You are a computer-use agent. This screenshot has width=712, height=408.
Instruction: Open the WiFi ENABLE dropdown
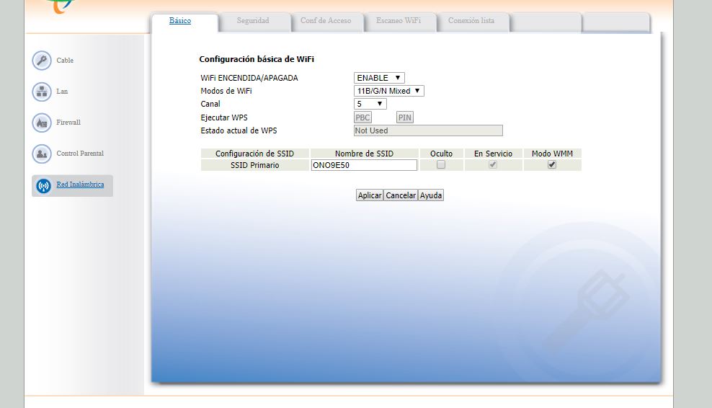pos(379,78)
